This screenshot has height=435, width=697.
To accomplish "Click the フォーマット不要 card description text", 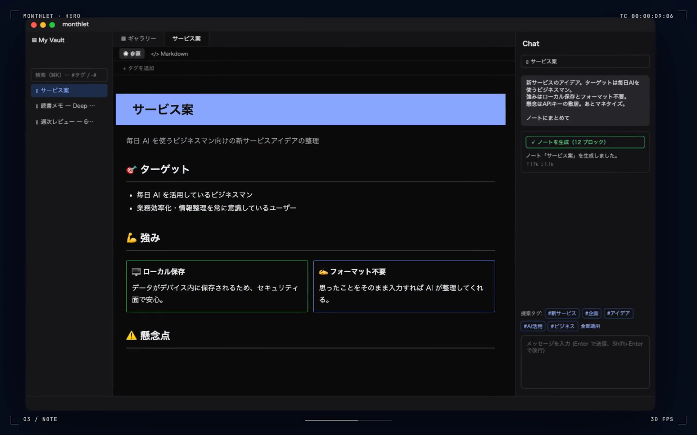I will pos(401,293).
